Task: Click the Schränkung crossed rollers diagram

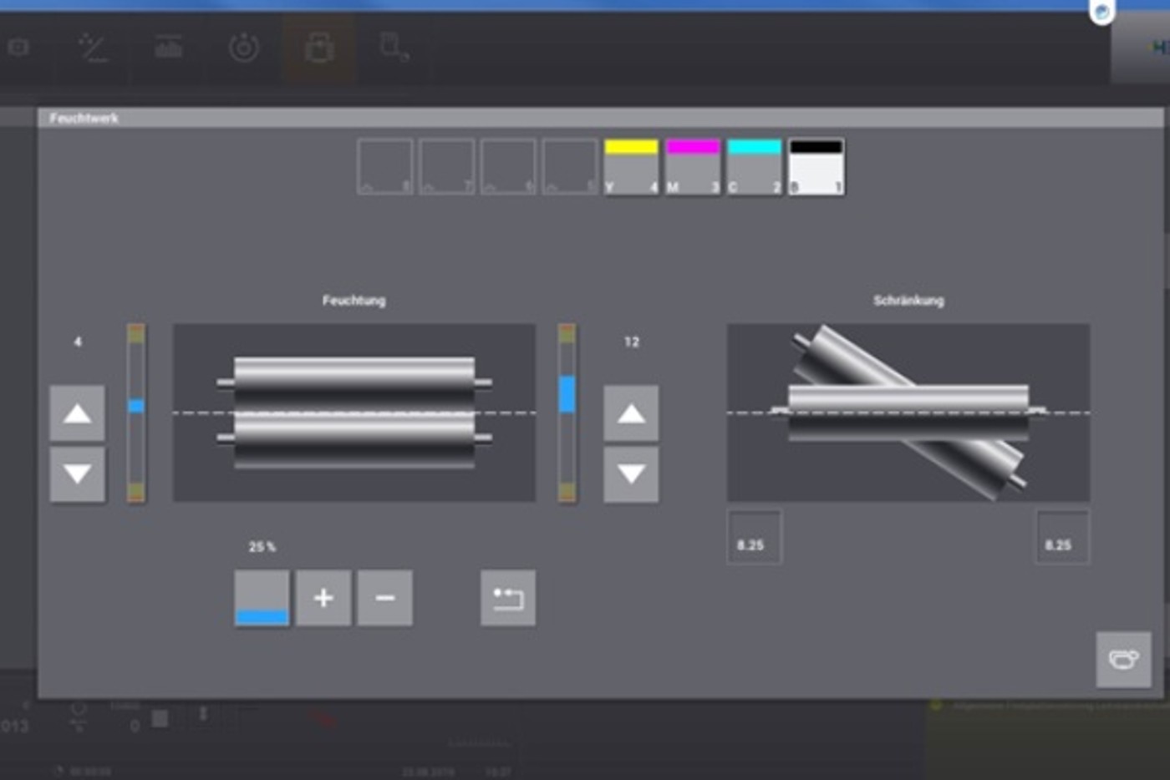Action: [x=908, y=413]
